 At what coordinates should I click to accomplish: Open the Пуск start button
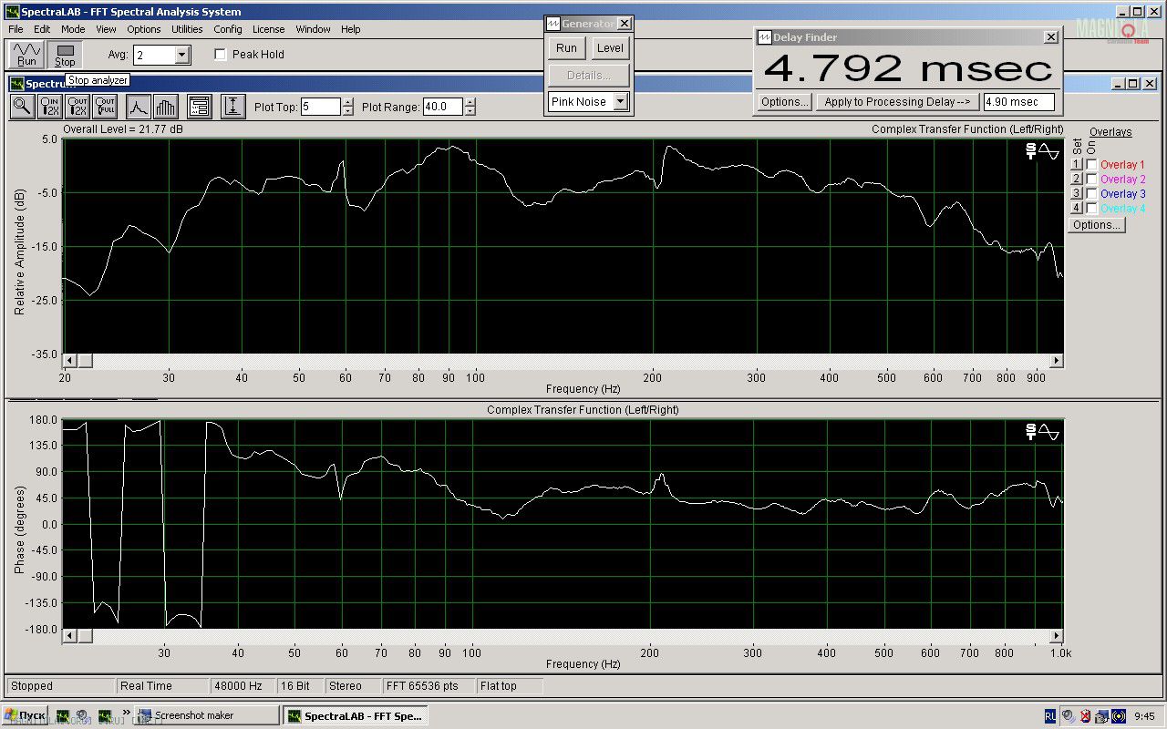tap(26, 716)
